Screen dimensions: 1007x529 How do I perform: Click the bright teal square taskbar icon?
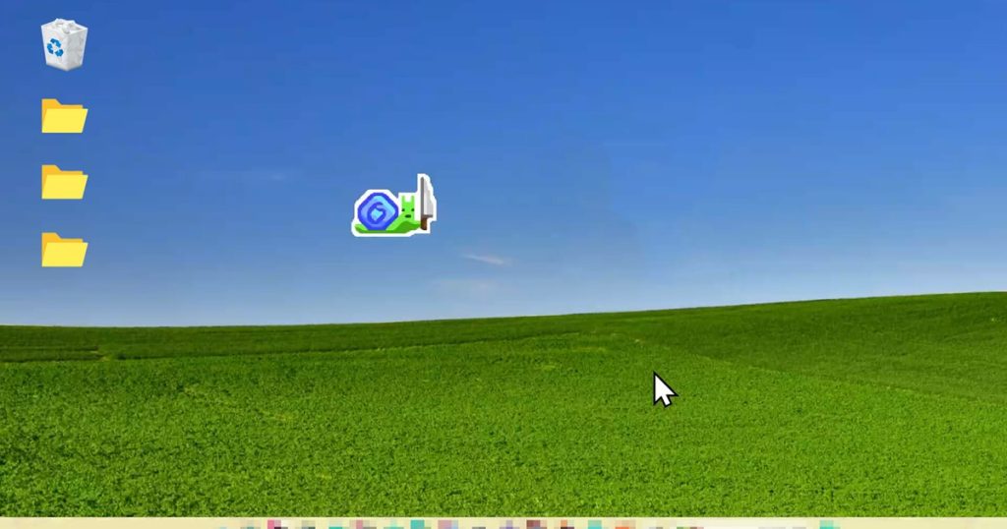point(418,524)
